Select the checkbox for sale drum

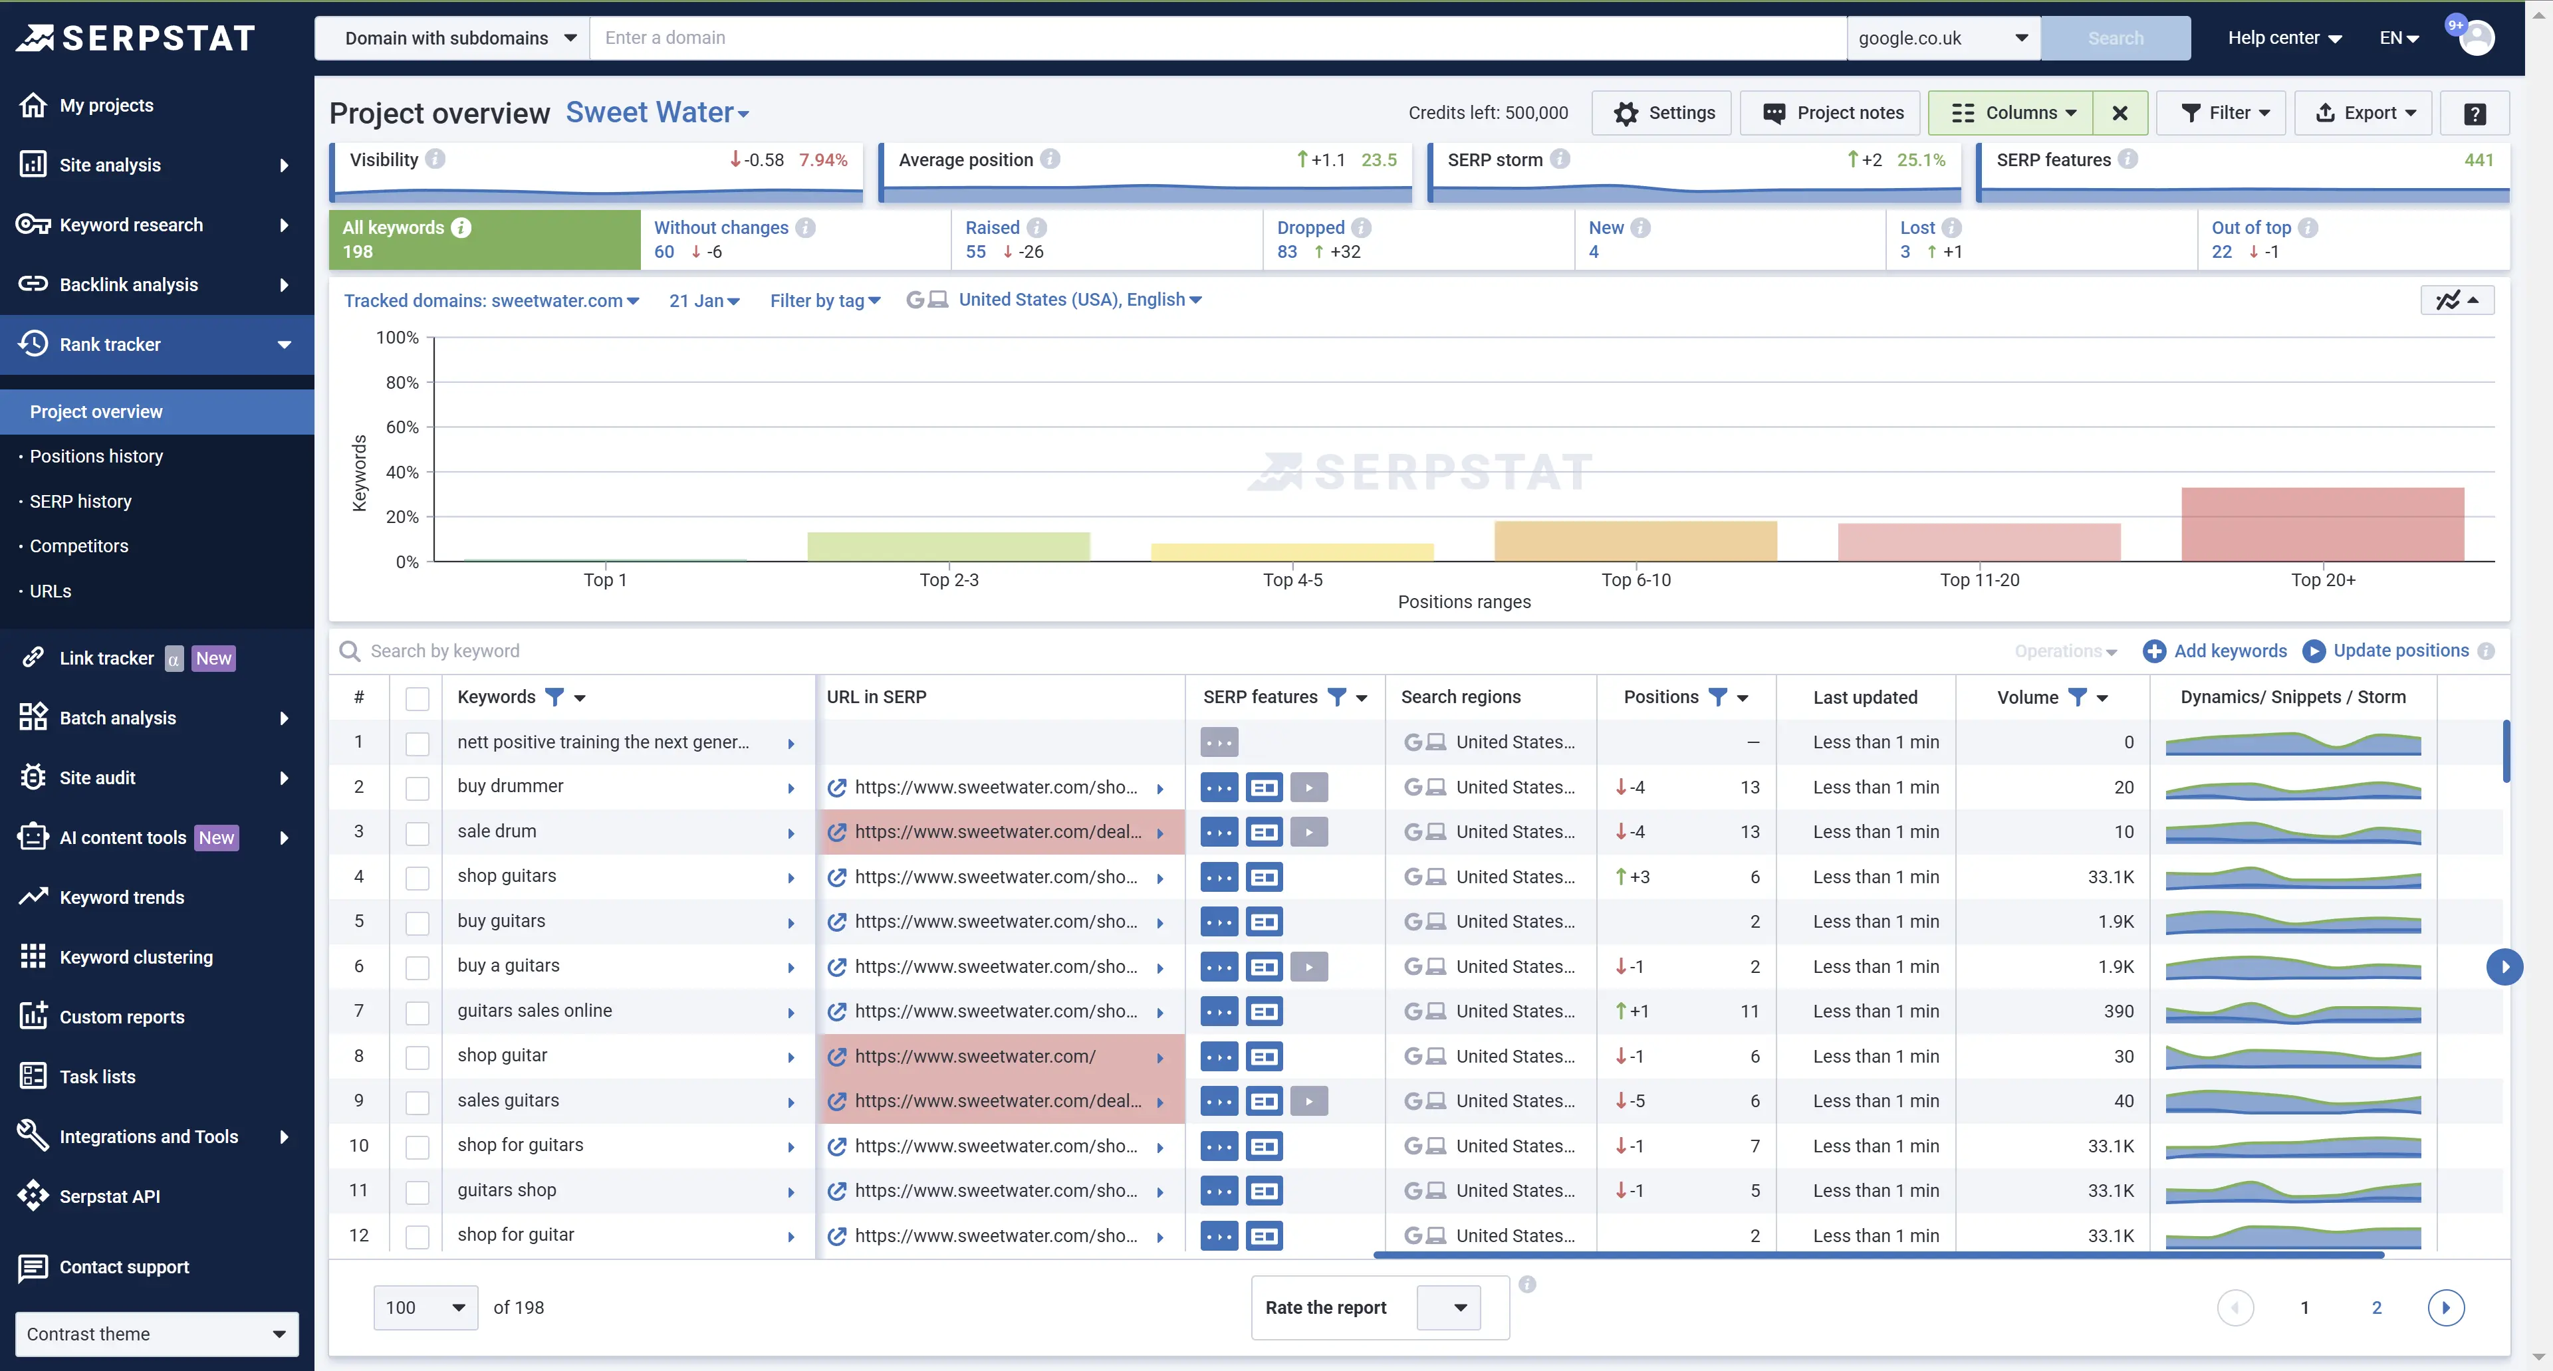point(418,833)
